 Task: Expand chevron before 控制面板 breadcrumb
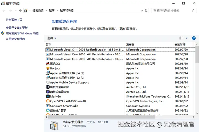click(x=30, y=10)
